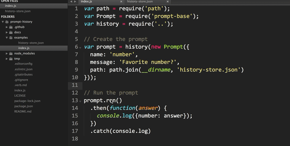Click console on line 15

[x=108, y=116]
